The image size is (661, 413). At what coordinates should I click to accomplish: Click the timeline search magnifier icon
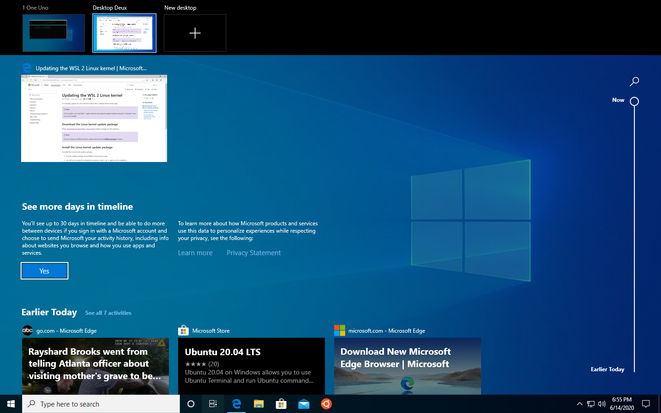tap(634, 82)
